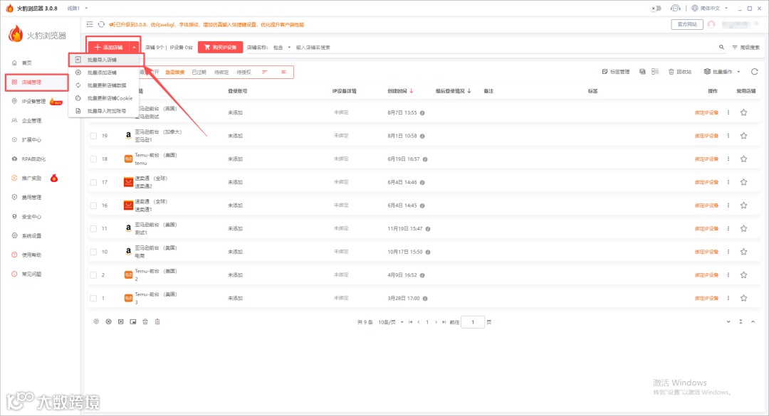The height and width of the screenshot is (416, 769).
Task: Star store 16 as favorite
Action: click(743, 206)
